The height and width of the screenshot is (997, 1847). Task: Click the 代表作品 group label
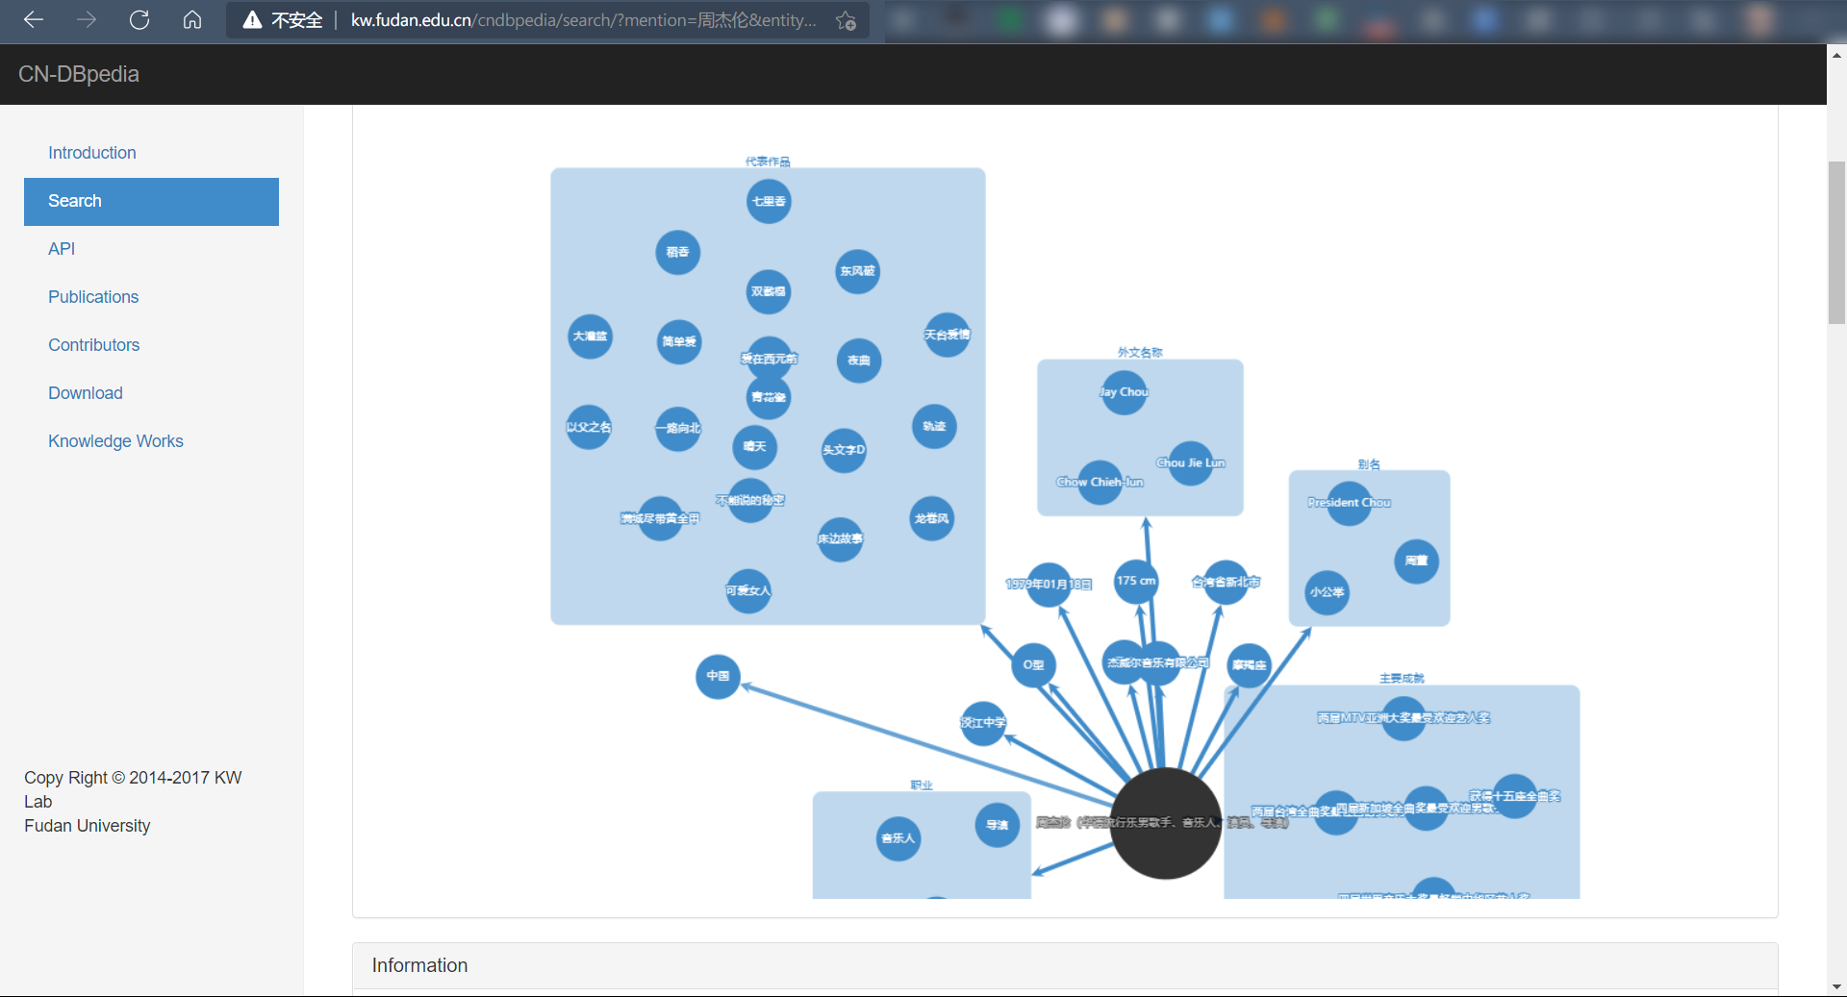click(x=768, y=162)
